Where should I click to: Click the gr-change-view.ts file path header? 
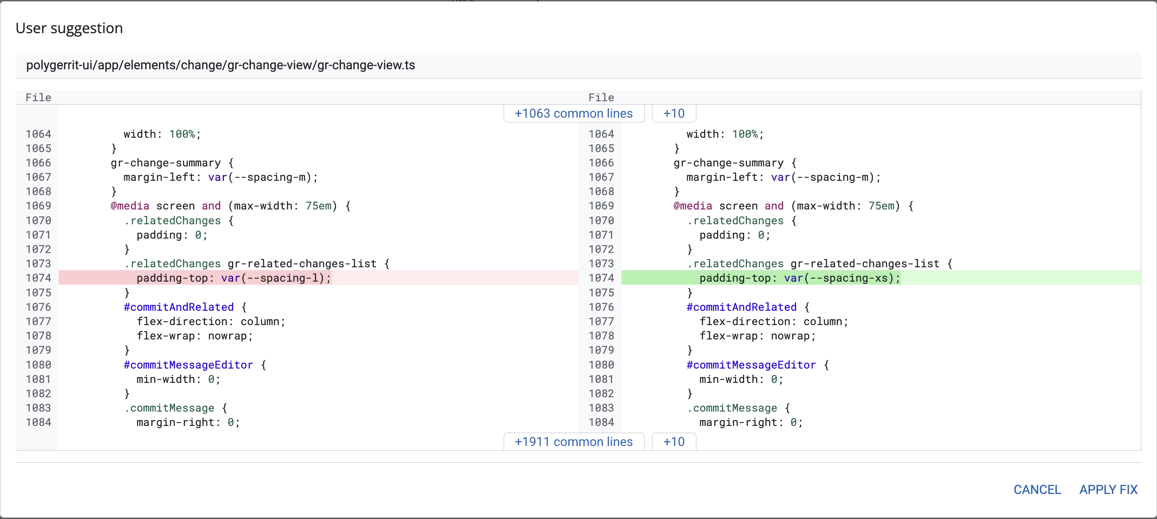[x=220, y=65]
